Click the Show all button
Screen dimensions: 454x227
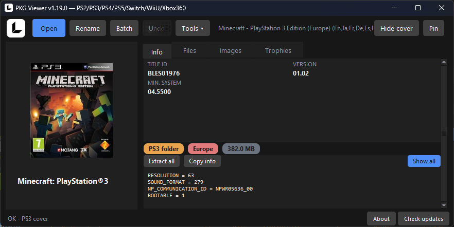click(424, 161)
